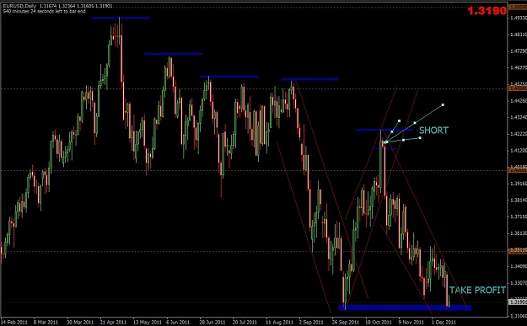The image size is (527, 326).
Task: Click the endpoint of the longest cyan arrow line
Action: pyautogui.click(x=443, y=105)
